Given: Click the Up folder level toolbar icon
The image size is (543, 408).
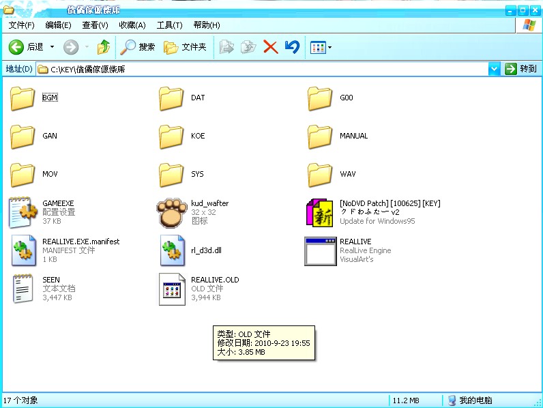Looking at the screenshot, I should (104, 47).
